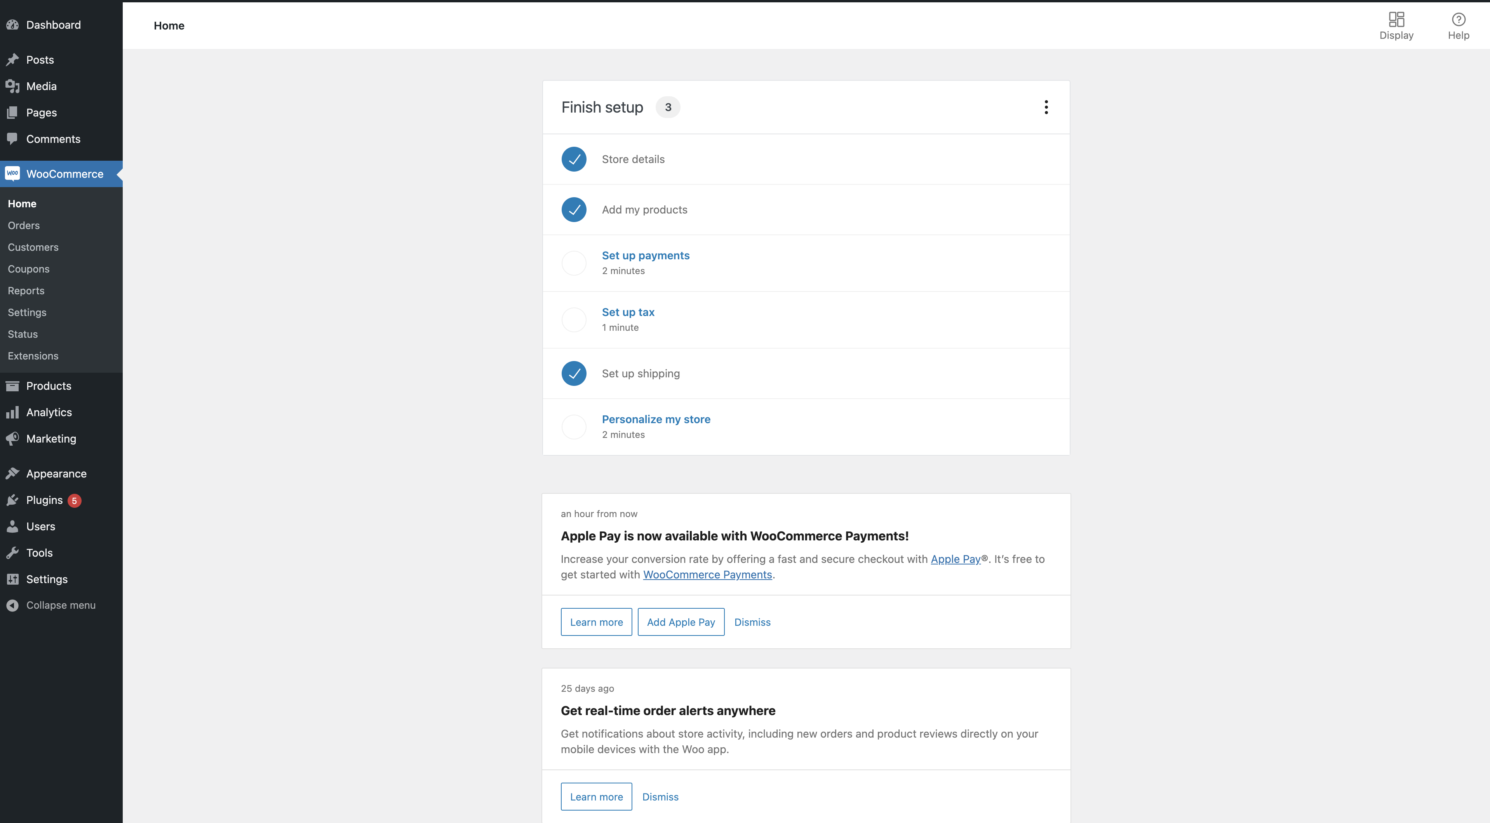This screenshot has width=1490, height=823.
Task: Select the Analytics icon in sidebar
Action: 12,413
